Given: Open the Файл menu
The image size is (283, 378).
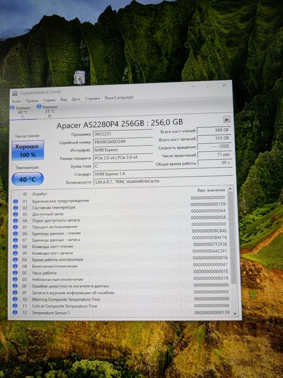Looking at the screenshot, I should coord(17,102).
